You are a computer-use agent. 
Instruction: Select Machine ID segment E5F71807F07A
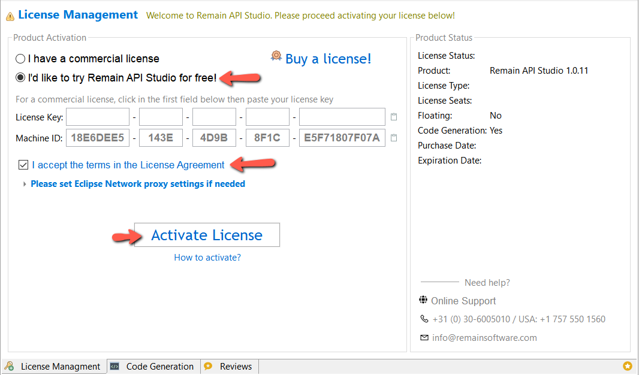342,138
